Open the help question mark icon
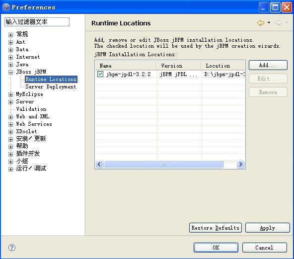This screenshot has width=294, height=259. tap(12, 248)
